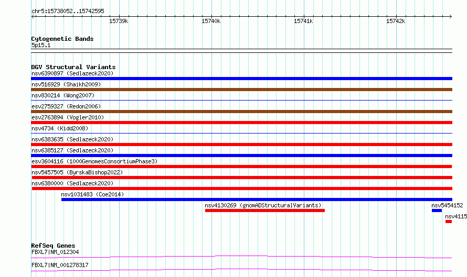This screenshot has height=277, width=467.
Task: Select the red bar under esv2763894
Action: 241,123
